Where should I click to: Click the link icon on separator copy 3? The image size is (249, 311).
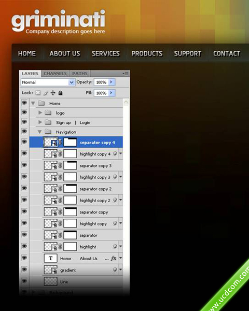click(x=60, y=165)
